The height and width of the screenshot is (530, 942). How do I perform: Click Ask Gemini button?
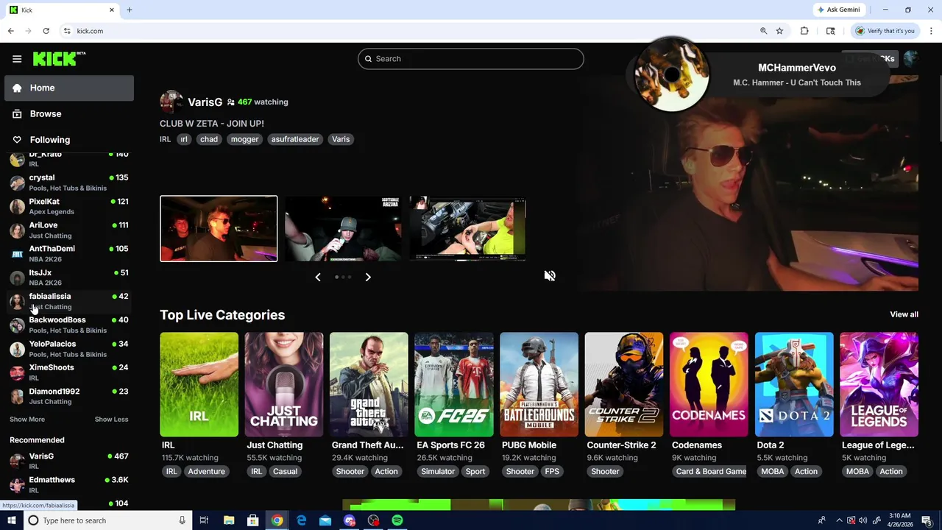[x=839, y=10]
